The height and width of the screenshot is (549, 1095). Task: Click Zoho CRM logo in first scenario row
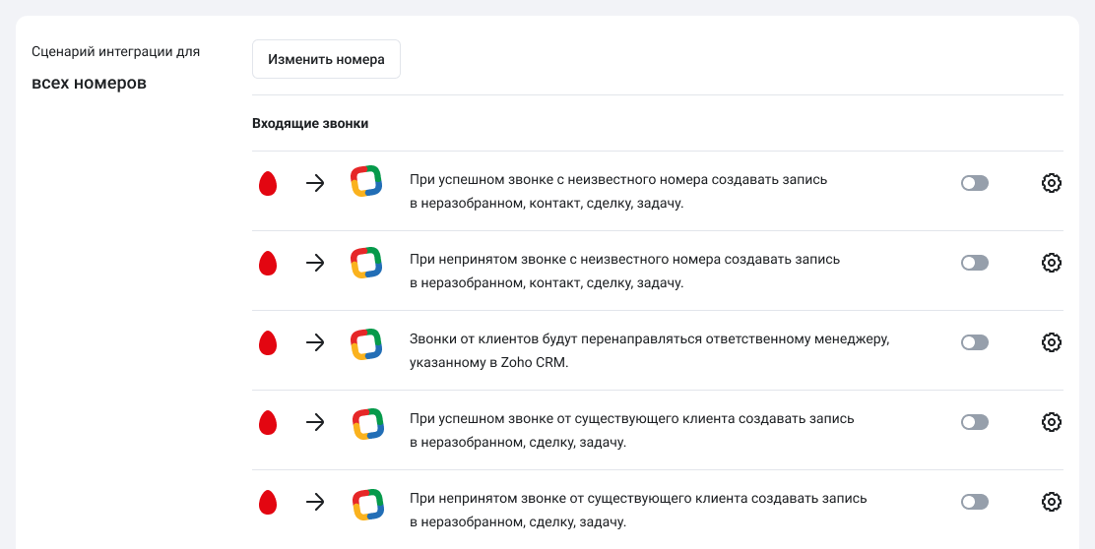366,183
